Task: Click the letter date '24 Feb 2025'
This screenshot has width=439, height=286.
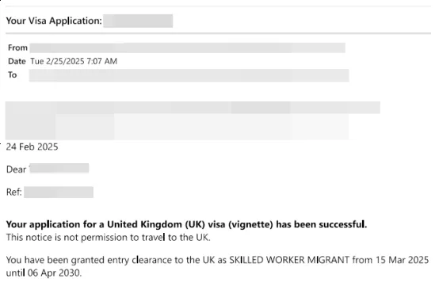Action: coord(32,147)
